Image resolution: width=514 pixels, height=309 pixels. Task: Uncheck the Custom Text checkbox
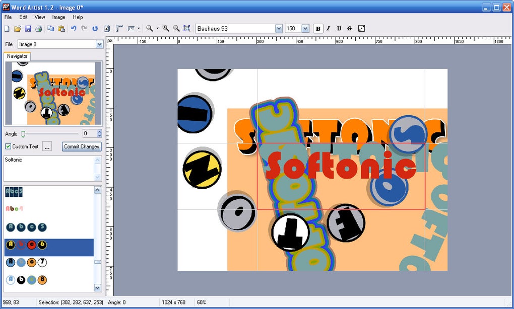click(x=8, y=146)
